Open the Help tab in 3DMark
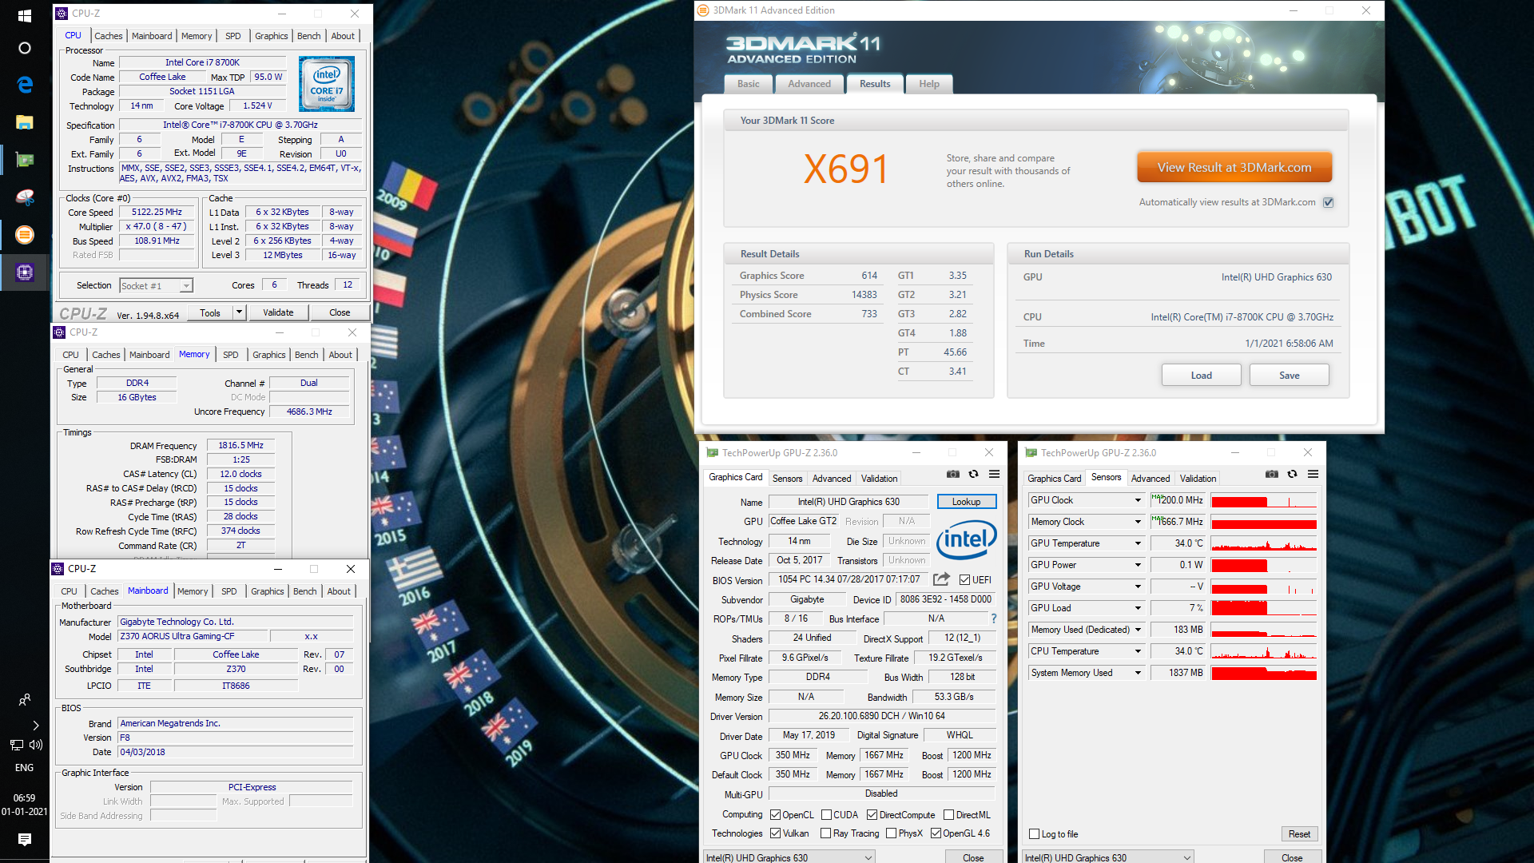The height and width of the screenshot is (863, 1534). [x=929, y=84]
